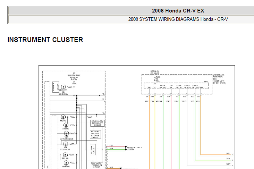The image size is (254, 169).
Task: Click the "P10" connector pin label
Action: [152, 96]
